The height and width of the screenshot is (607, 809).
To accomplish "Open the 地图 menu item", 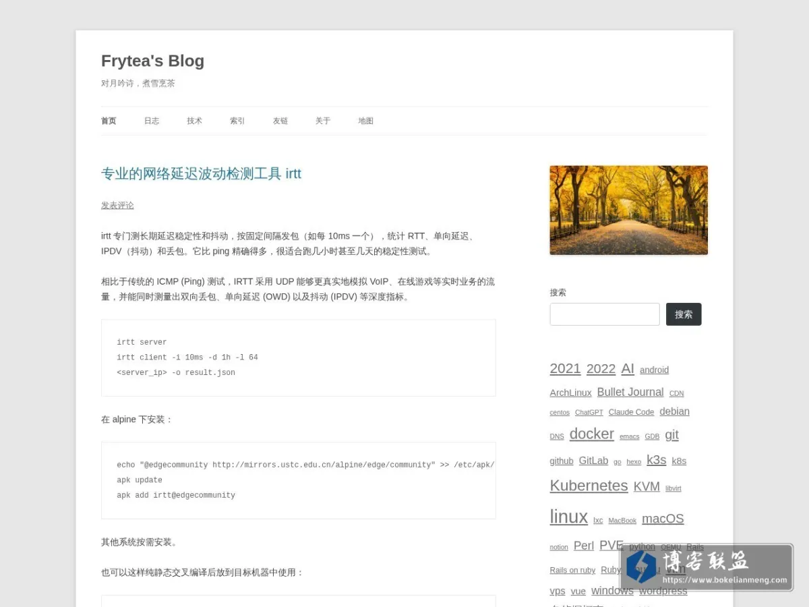I will [366, 121].
